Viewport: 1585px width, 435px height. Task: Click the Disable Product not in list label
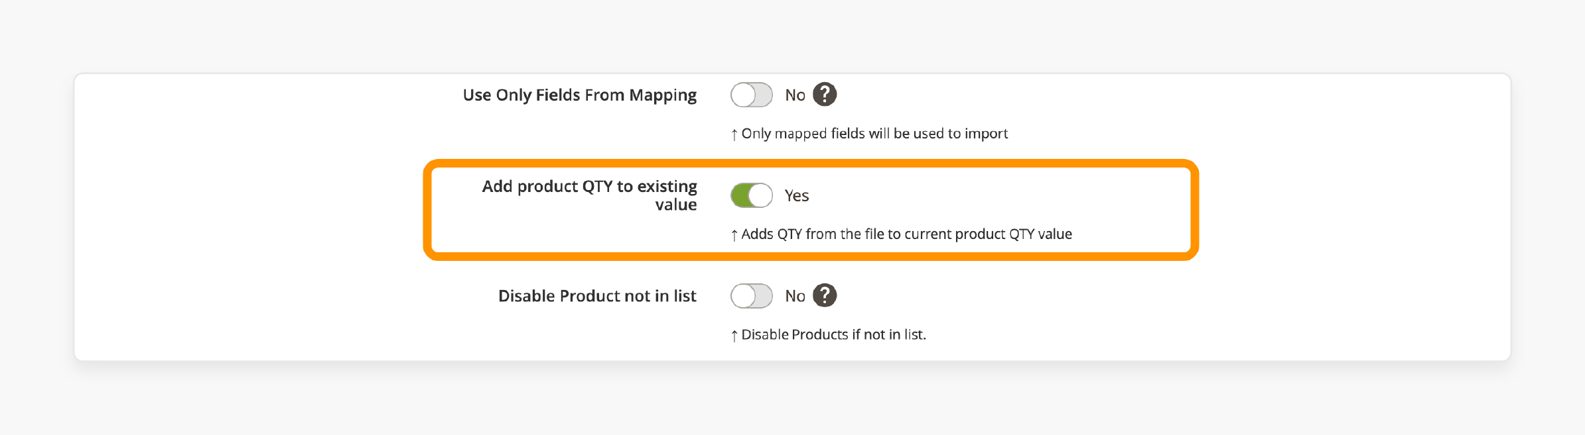(597, 295)
